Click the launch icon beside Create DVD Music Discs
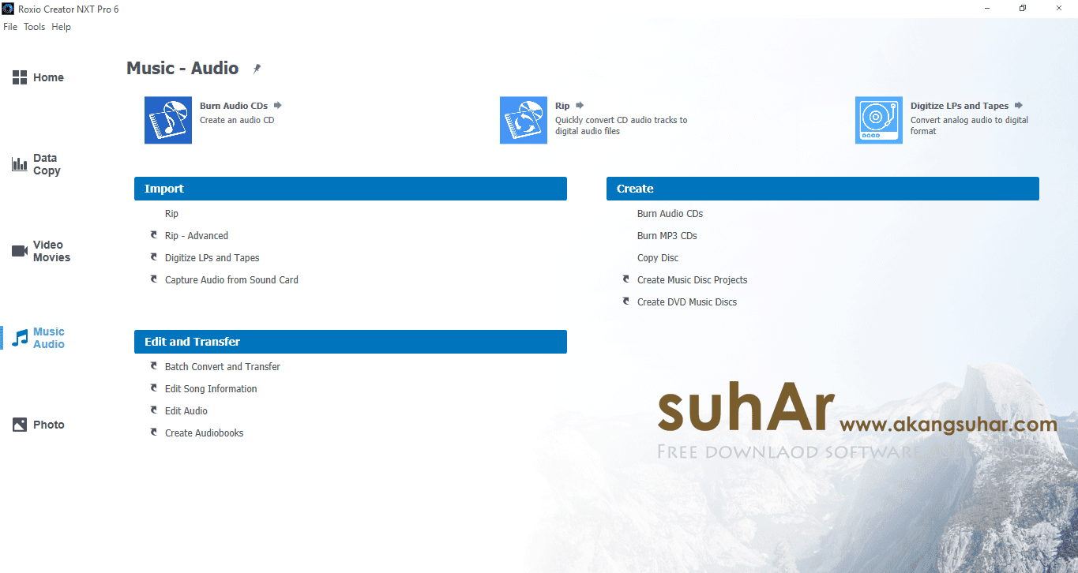The image size is (1078, 573). 626,301
